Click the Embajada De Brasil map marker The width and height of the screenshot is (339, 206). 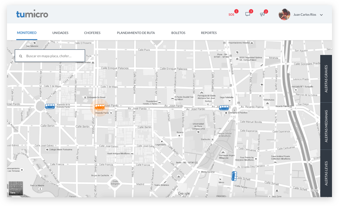[x=85, y=97]
